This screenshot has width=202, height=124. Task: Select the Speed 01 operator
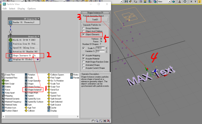click(x=24, y=48)
